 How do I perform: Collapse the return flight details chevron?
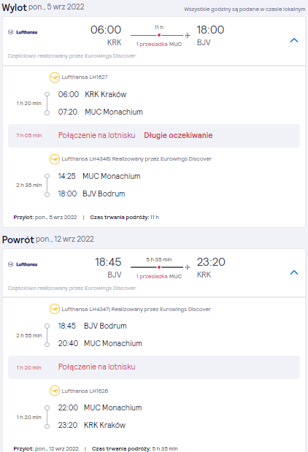294,272
